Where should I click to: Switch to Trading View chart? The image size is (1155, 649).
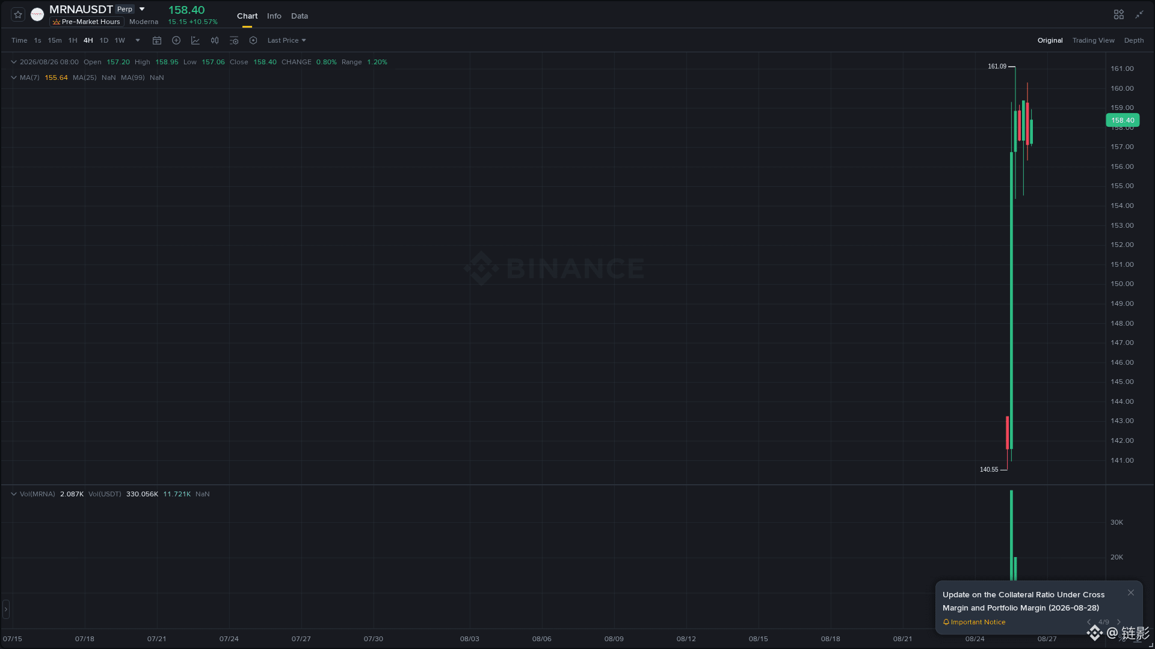(x=1093, y=40)
